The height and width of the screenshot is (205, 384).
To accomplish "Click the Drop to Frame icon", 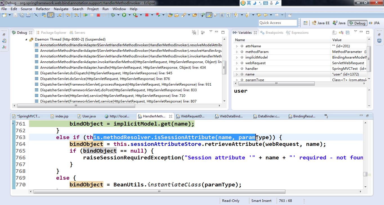I will pyautogui.click(x=44, y=15).
